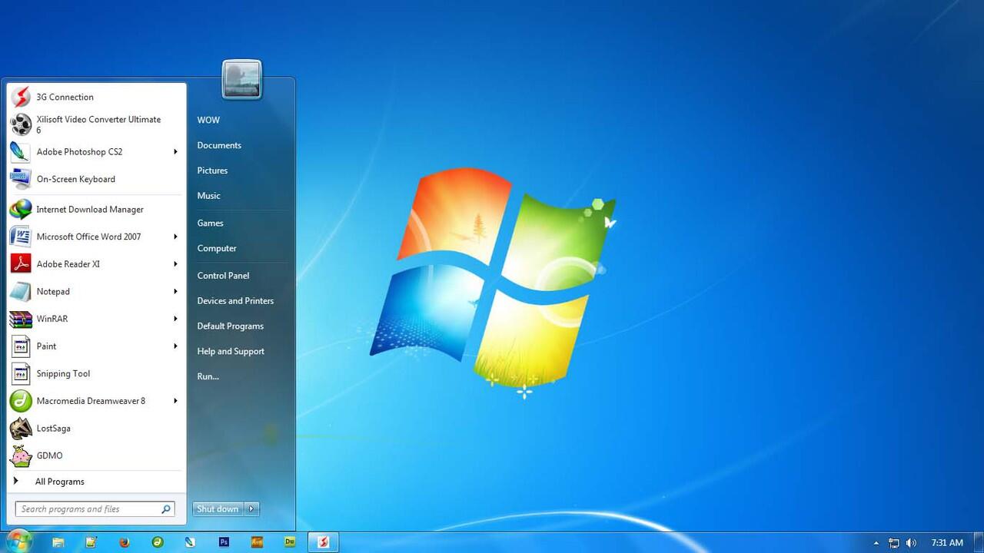Screen dimensions: 984x553
Task: Open Internet Download Manager
Action: pos(96,210)
